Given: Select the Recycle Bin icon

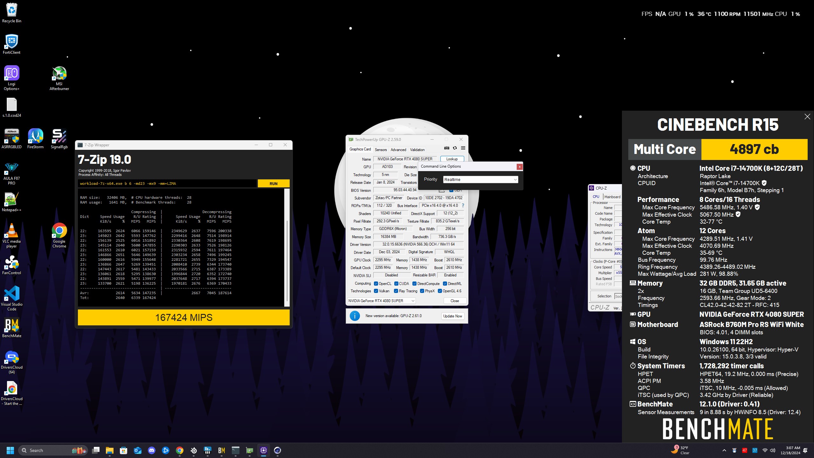Looking at the screenshot, I should pos(12,13).
